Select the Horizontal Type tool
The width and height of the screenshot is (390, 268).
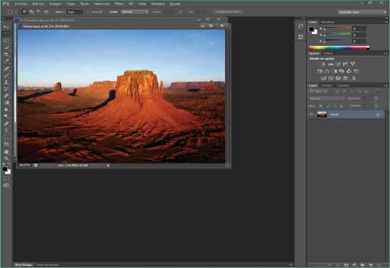[6, 130]
